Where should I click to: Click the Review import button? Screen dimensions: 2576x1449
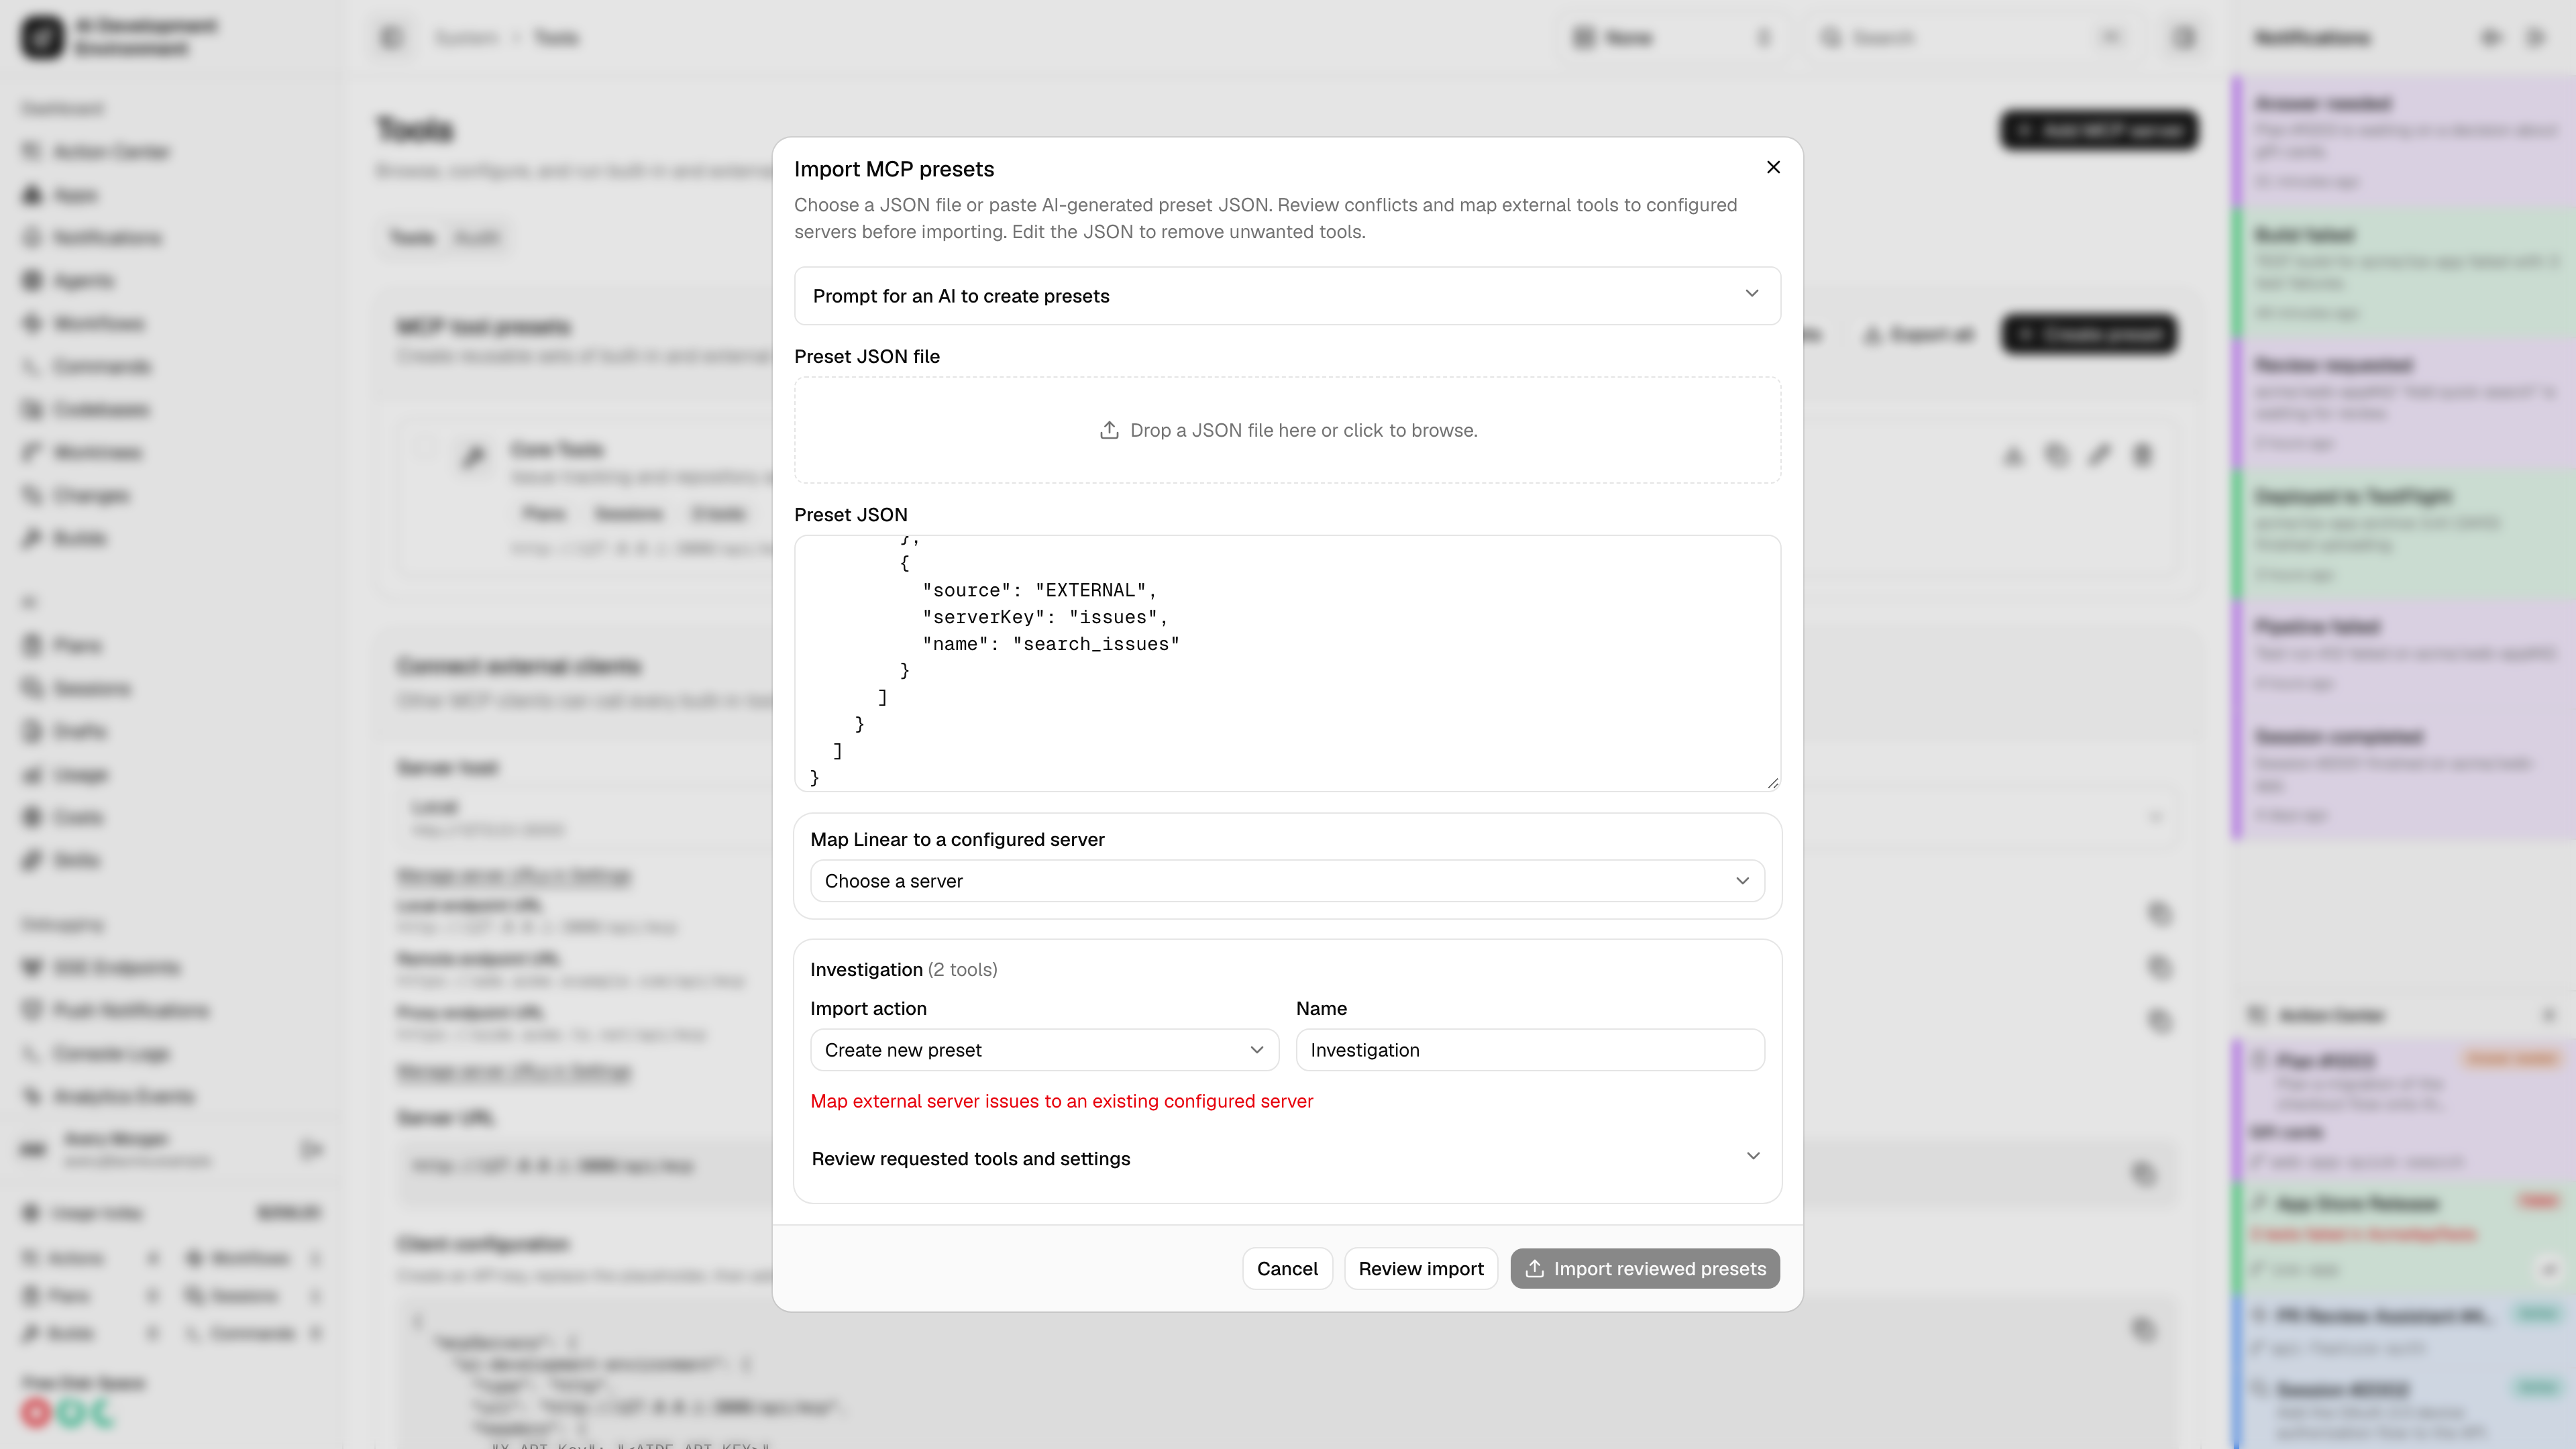point(1421,1268)
